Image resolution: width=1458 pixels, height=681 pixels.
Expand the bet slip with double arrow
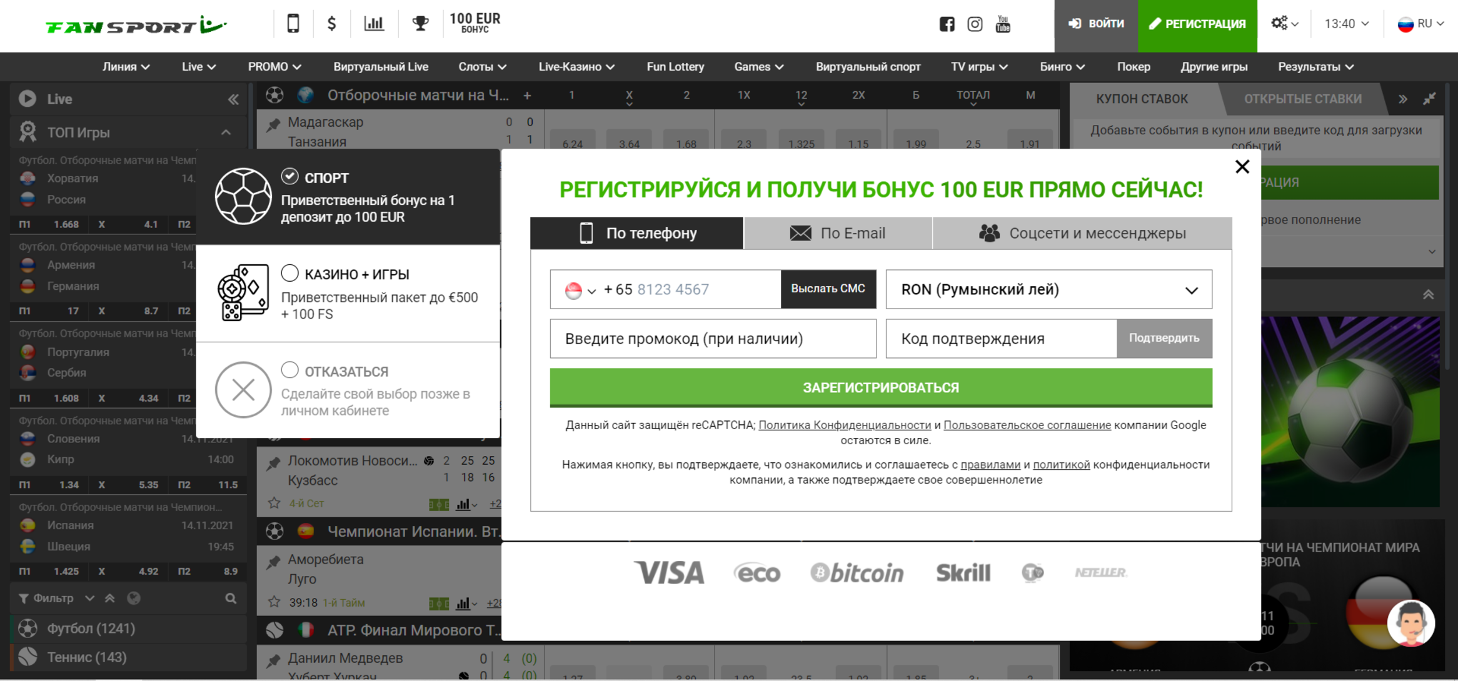click(1403, 99)
